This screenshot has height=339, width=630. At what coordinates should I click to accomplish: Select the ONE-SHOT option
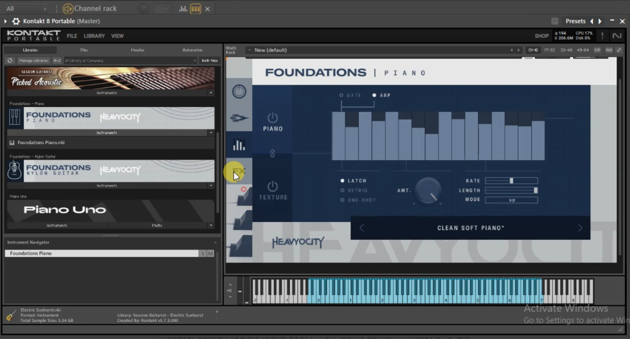pyautogui.click(x=342, y=200)
